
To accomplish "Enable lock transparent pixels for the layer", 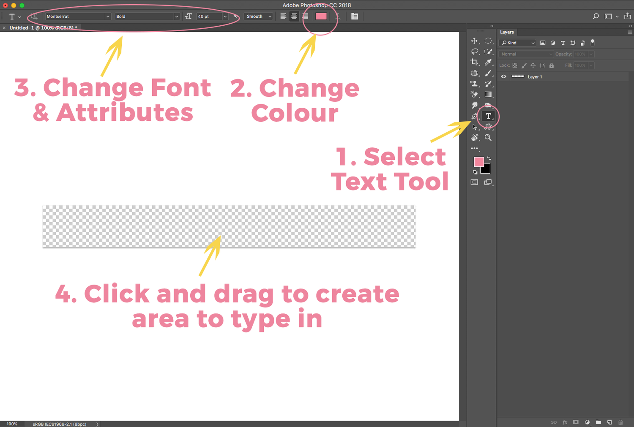I will 515,65.
